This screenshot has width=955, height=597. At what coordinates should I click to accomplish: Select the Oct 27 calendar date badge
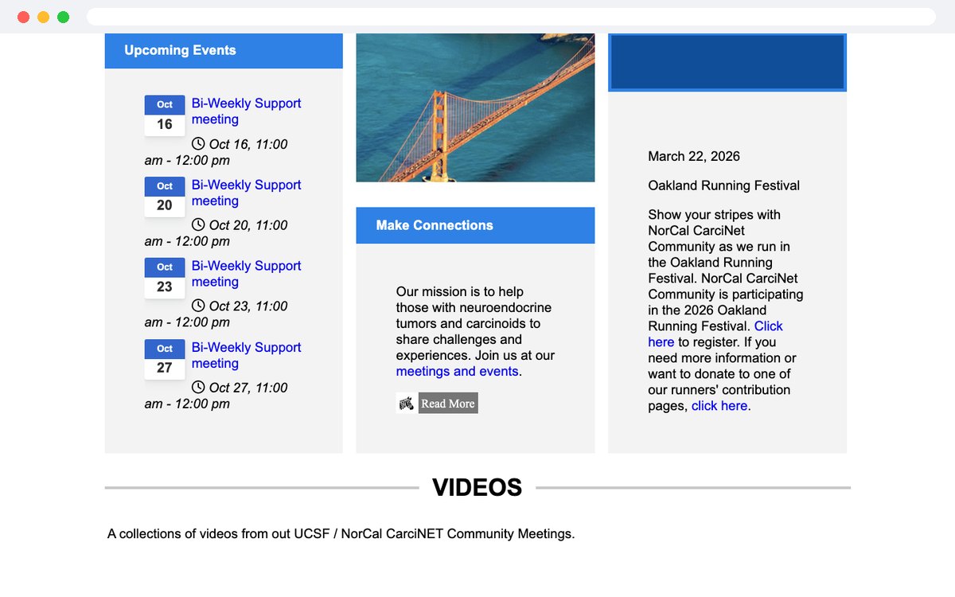click(x=165, y=359)
